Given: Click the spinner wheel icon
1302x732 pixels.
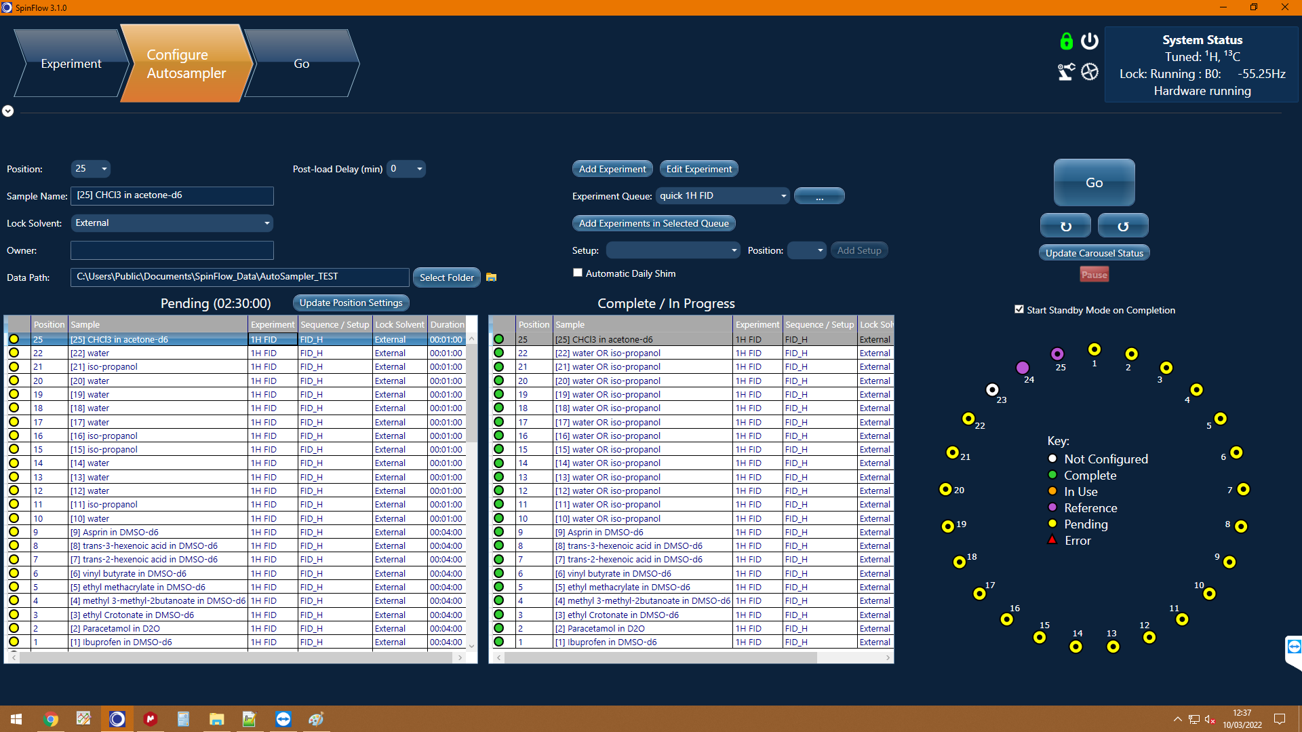Looking at the screenshot, I should coord(1090,72).
